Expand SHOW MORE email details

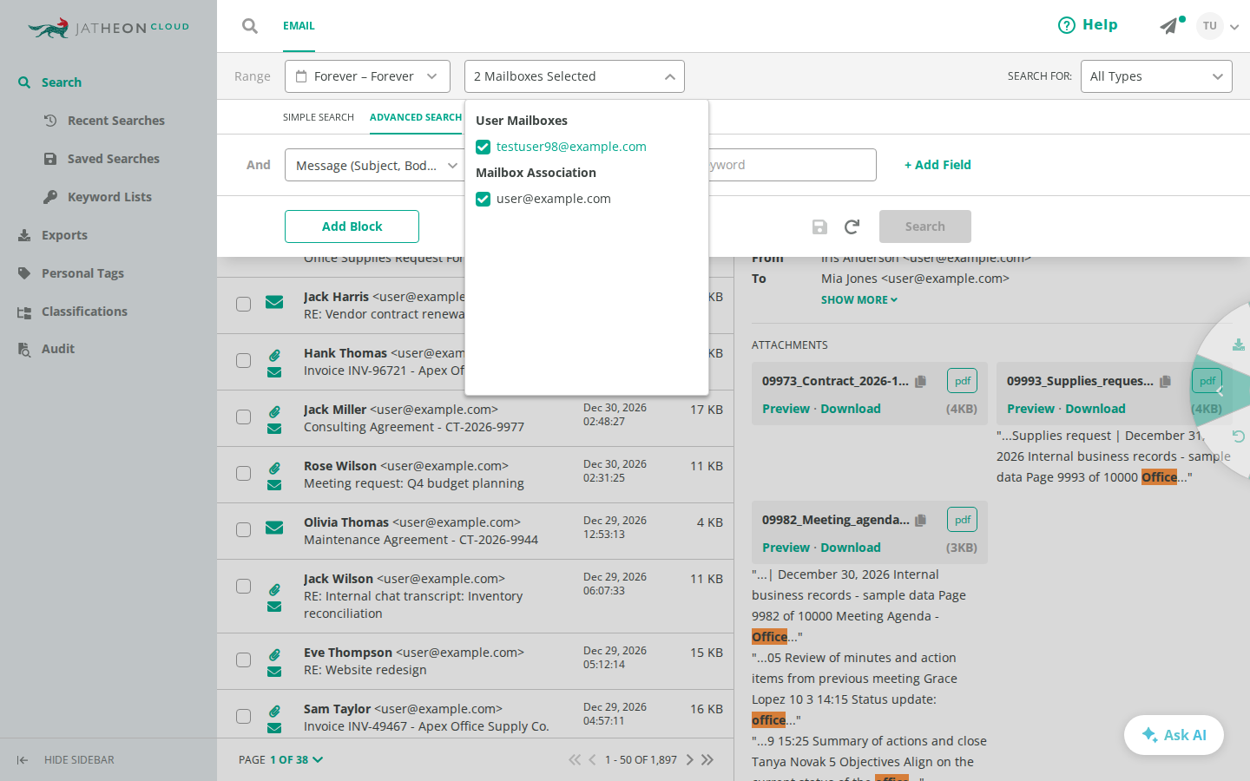[859, 299]
